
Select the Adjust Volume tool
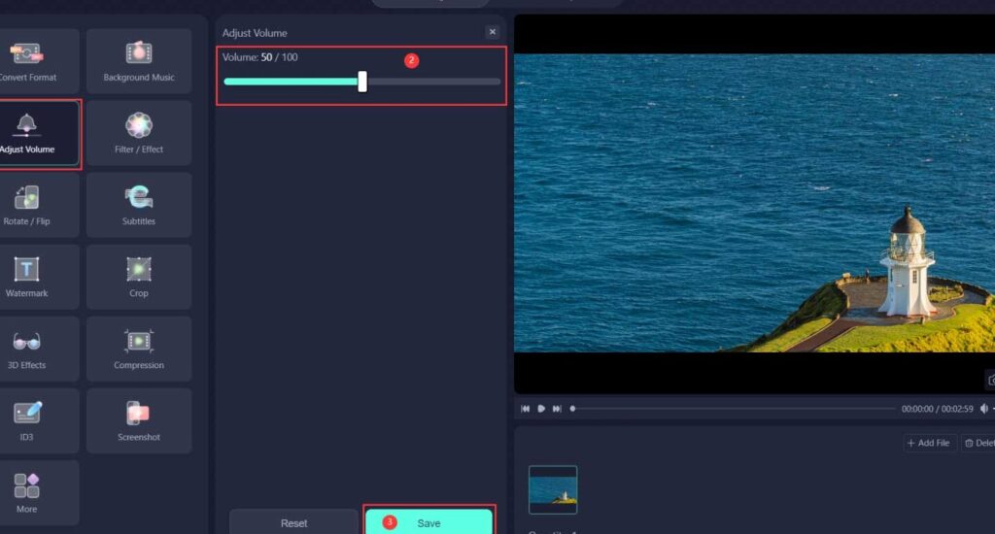[x=29, y=134]
